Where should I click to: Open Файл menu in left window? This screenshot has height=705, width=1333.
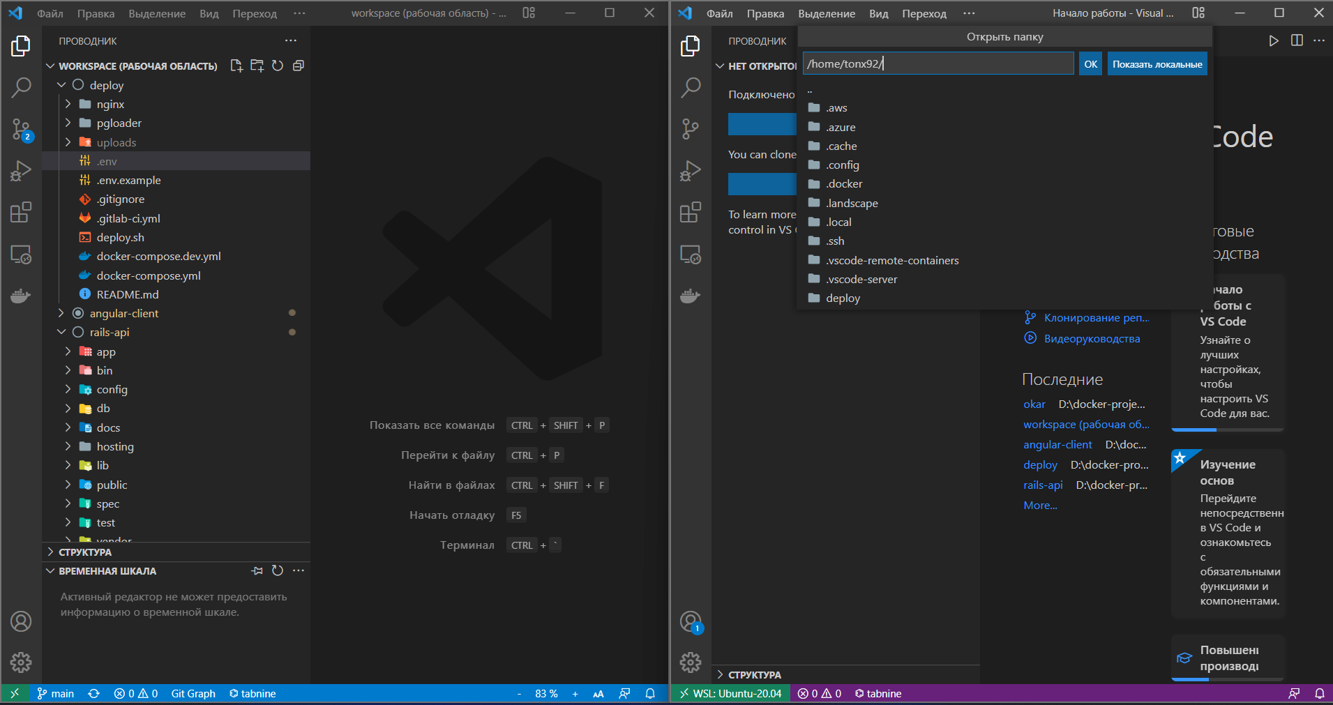click(50, 13)
